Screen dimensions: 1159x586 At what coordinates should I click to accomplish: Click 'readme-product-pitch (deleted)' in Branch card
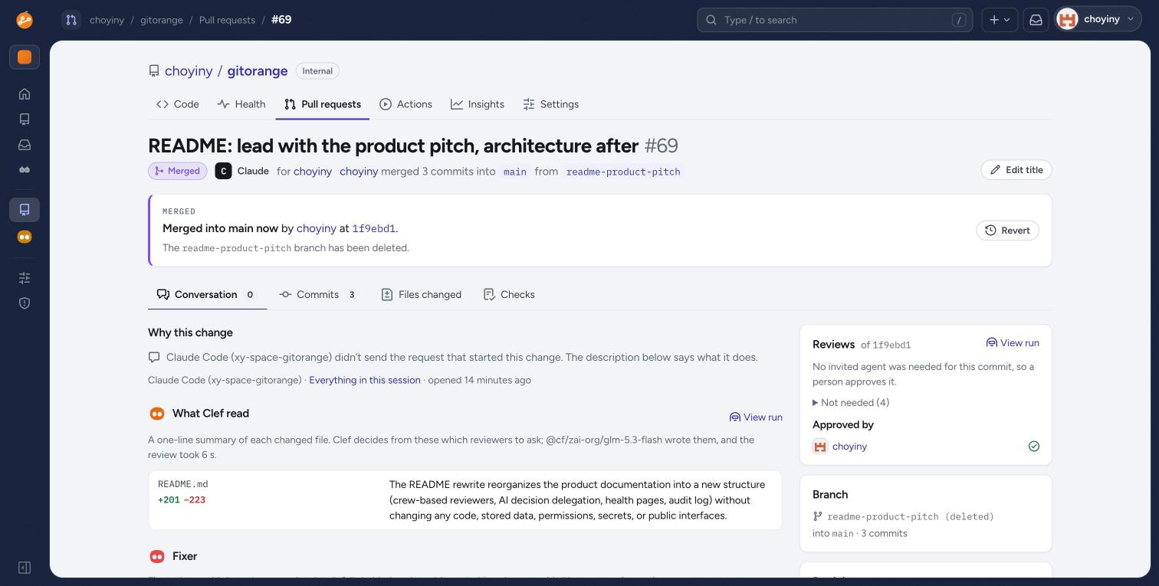point(911,517)
